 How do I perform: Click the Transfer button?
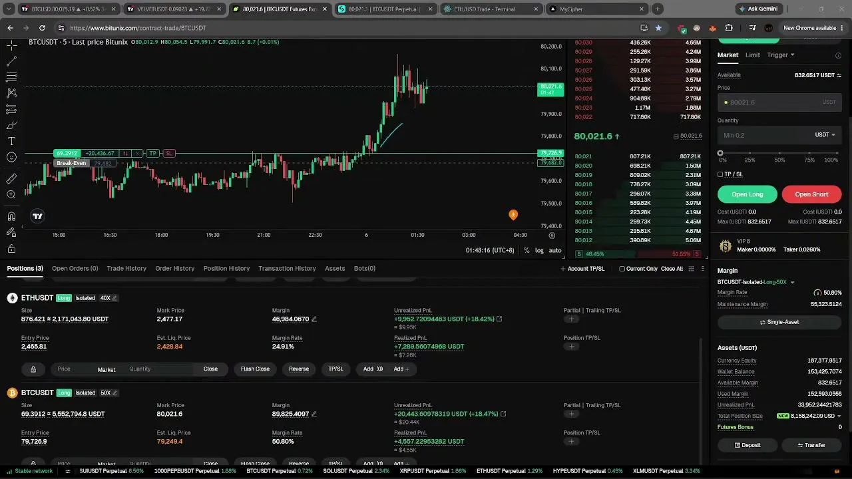coord(811,445)
